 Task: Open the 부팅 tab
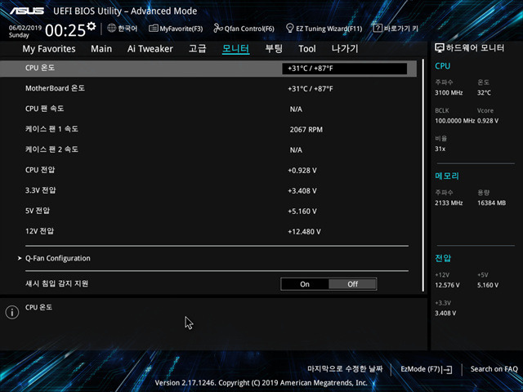274,49
